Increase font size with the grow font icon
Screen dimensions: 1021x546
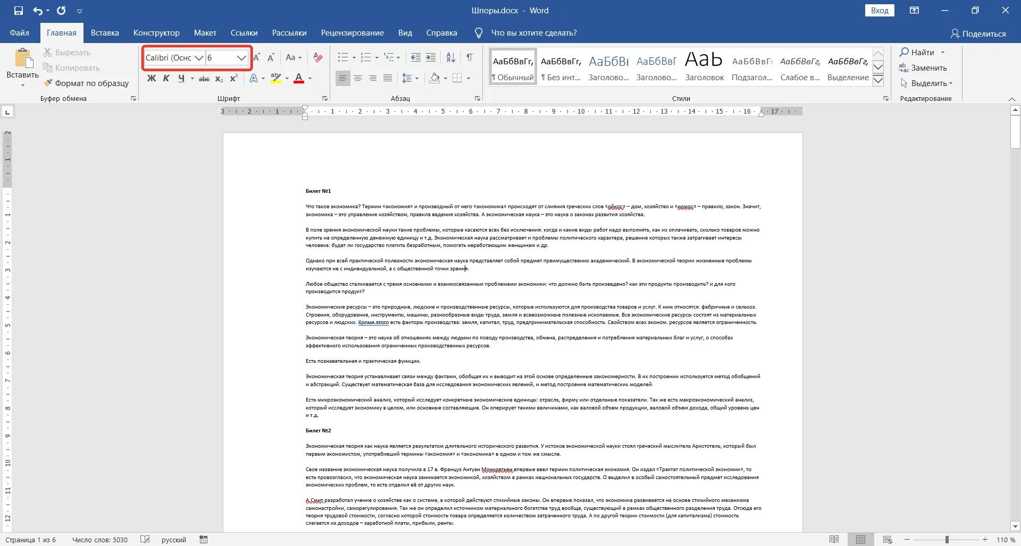click(257, 57)
